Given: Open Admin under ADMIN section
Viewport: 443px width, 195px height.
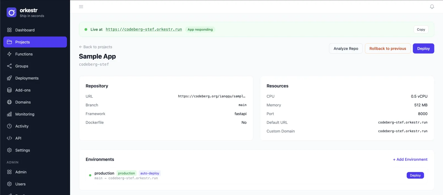Looking at the screenshot, I should point(35,172).
